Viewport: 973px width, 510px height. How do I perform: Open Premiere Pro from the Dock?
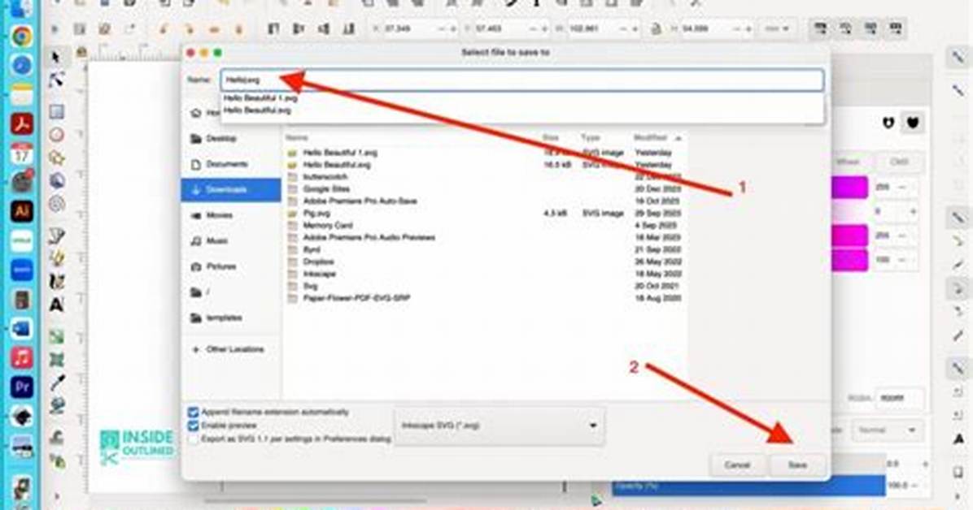[x=22, y=387]
